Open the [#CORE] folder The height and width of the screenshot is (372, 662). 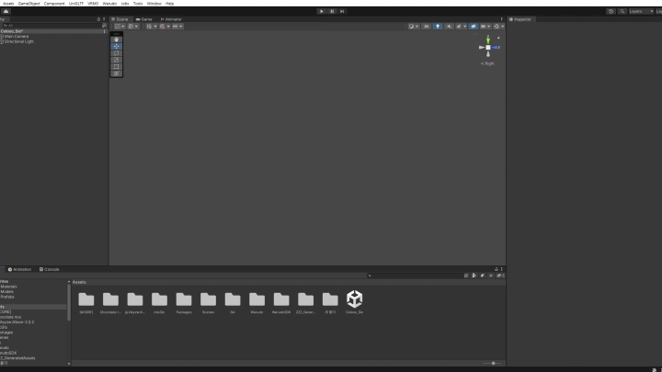(86, 302)
